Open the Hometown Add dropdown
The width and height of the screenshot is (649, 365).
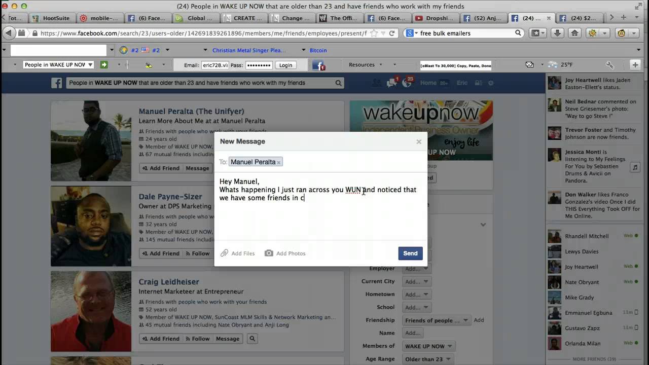[416, 295]
